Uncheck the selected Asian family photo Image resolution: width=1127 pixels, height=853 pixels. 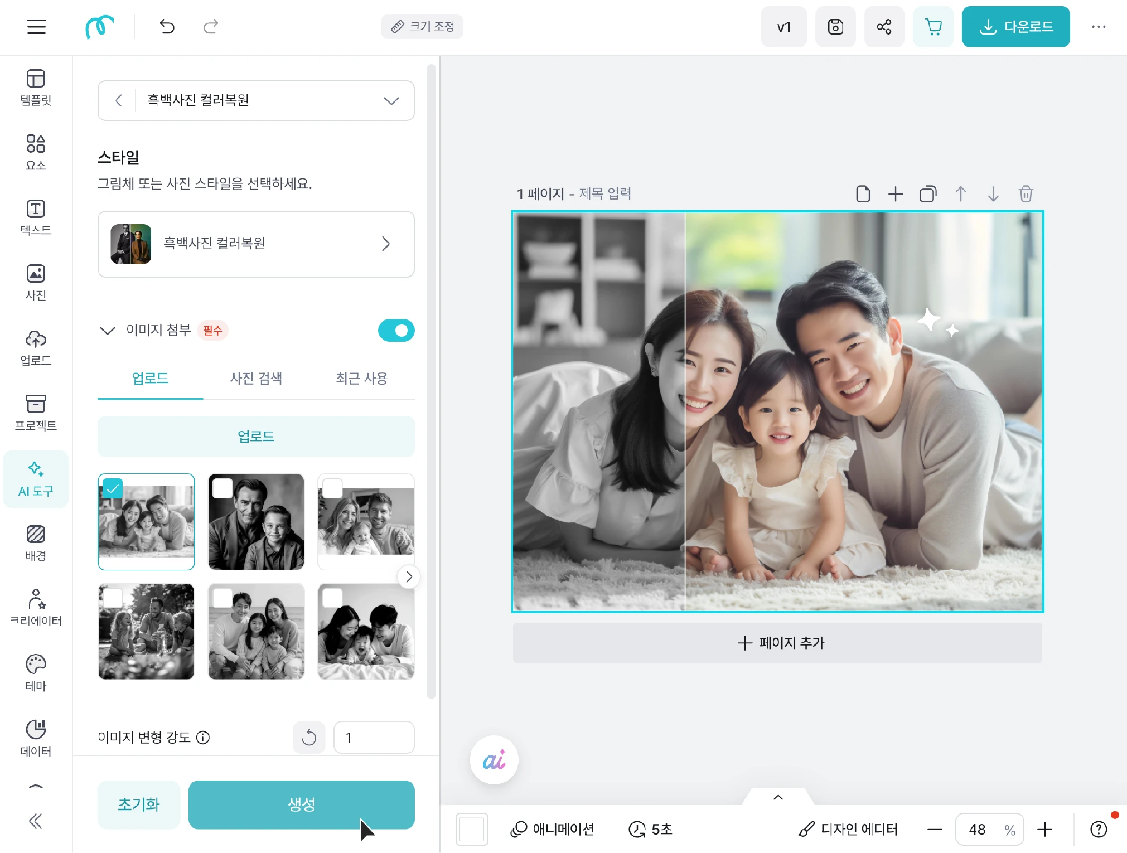(113, 489)
